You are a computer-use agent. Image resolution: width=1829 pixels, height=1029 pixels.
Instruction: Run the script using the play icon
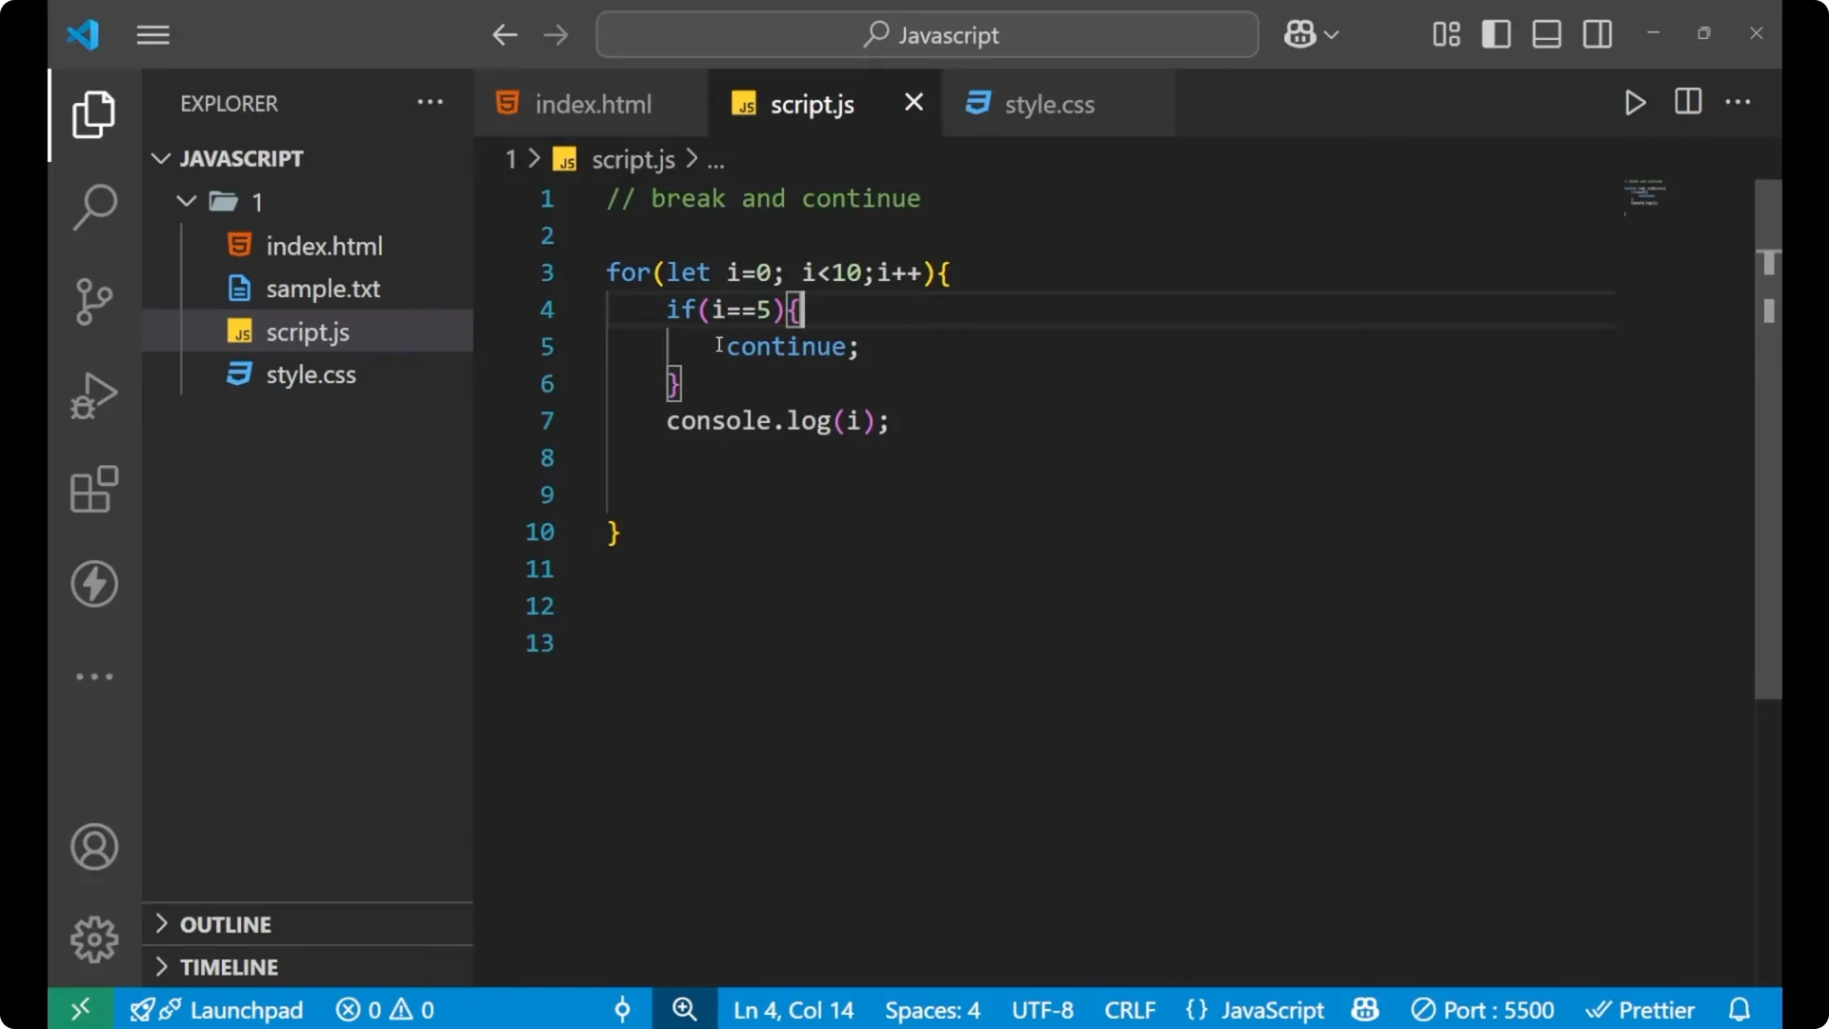(1635, 103)
